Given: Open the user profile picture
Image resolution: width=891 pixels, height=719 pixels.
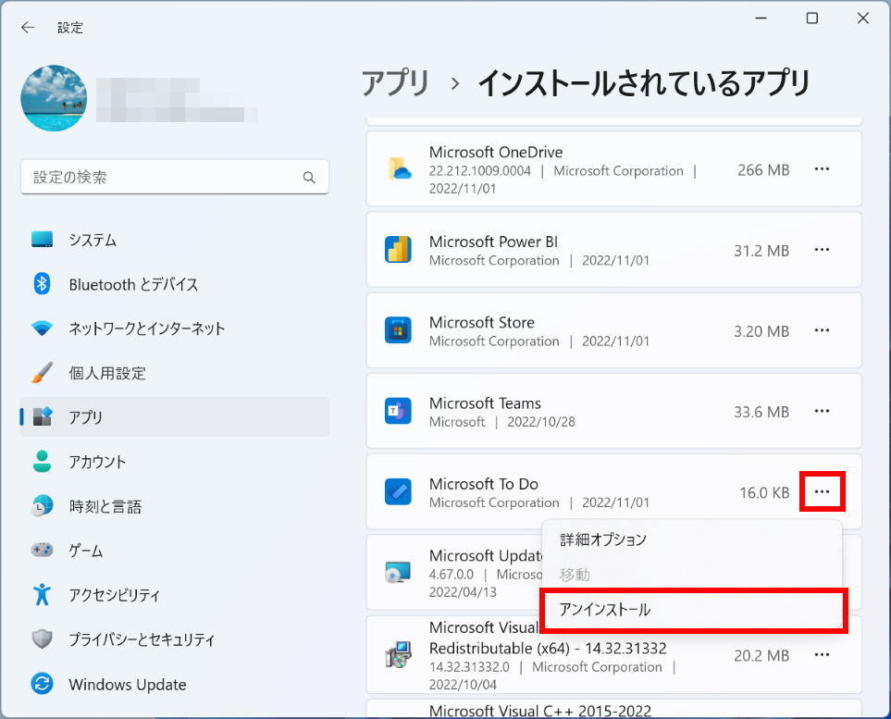Looking at the screenshot, I should 54,98.
